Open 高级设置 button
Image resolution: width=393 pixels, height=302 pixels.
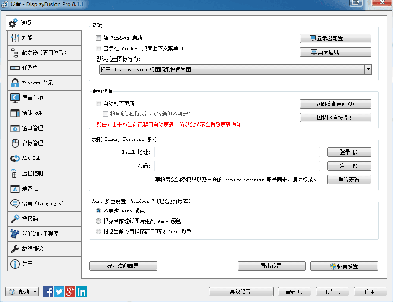(x=241, y=292)
